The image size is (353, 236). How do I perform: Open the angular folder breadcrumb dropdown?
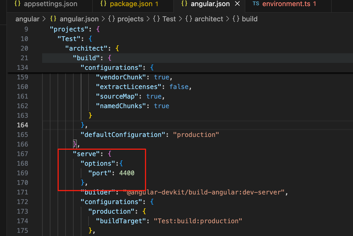(x=27, y=19)
